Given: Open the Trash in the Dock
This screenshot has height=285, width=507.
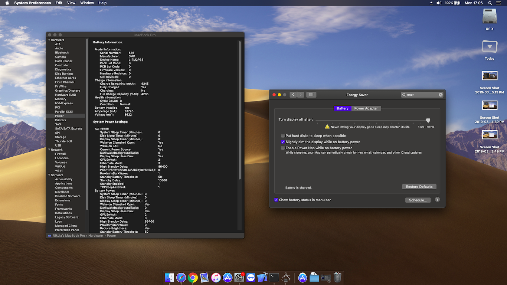Looking at the screenshot, I should (337, 278).
